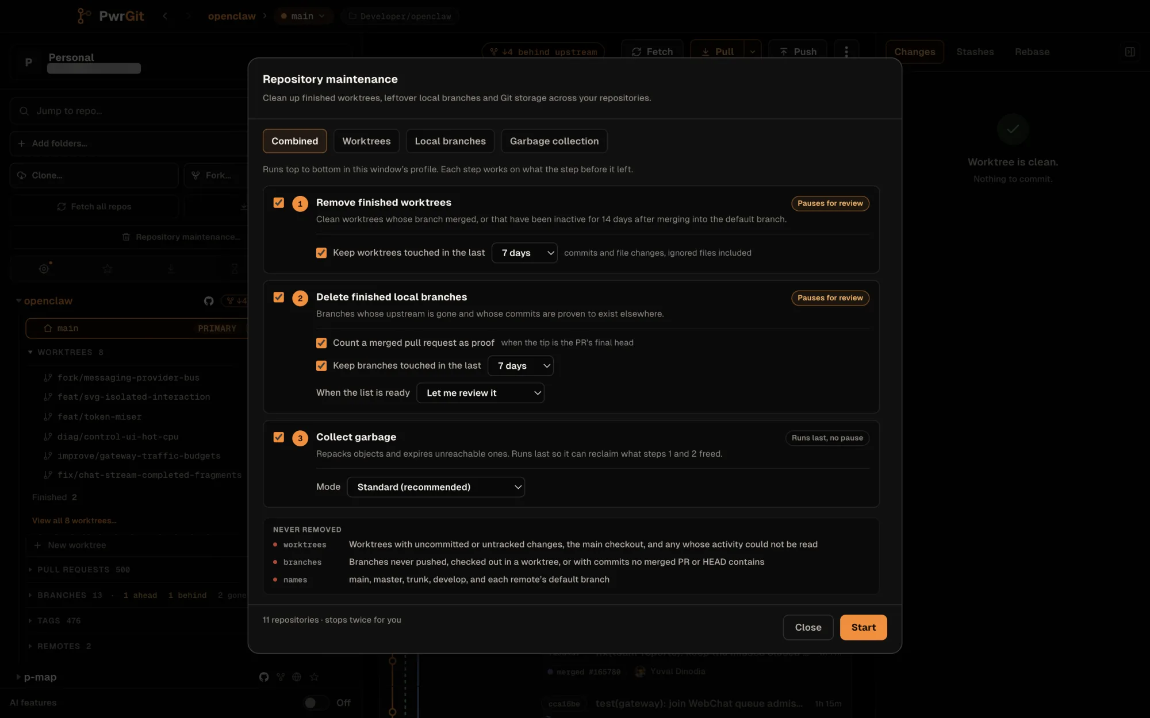Toggle Keep worktrees touched in the last checkbox
The height and width of the screenshot is (718, 1150).
click(321, 253)
